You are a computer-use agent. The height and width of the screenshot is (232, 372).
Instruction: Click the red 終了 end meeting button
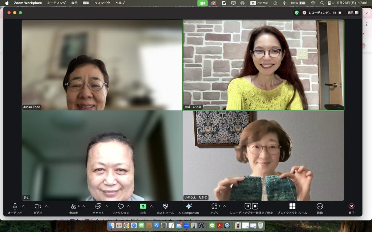coord(351,206)
